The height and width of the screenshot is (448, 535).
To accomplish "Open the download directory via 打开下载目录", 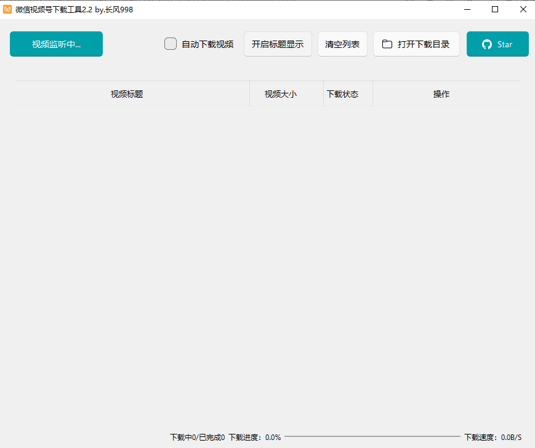I will (x=416, y=44).
